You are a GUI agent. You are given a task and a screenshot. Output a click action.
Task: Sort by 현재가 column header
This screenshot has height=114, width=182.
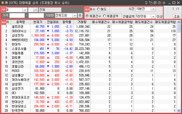coord(38,22)
